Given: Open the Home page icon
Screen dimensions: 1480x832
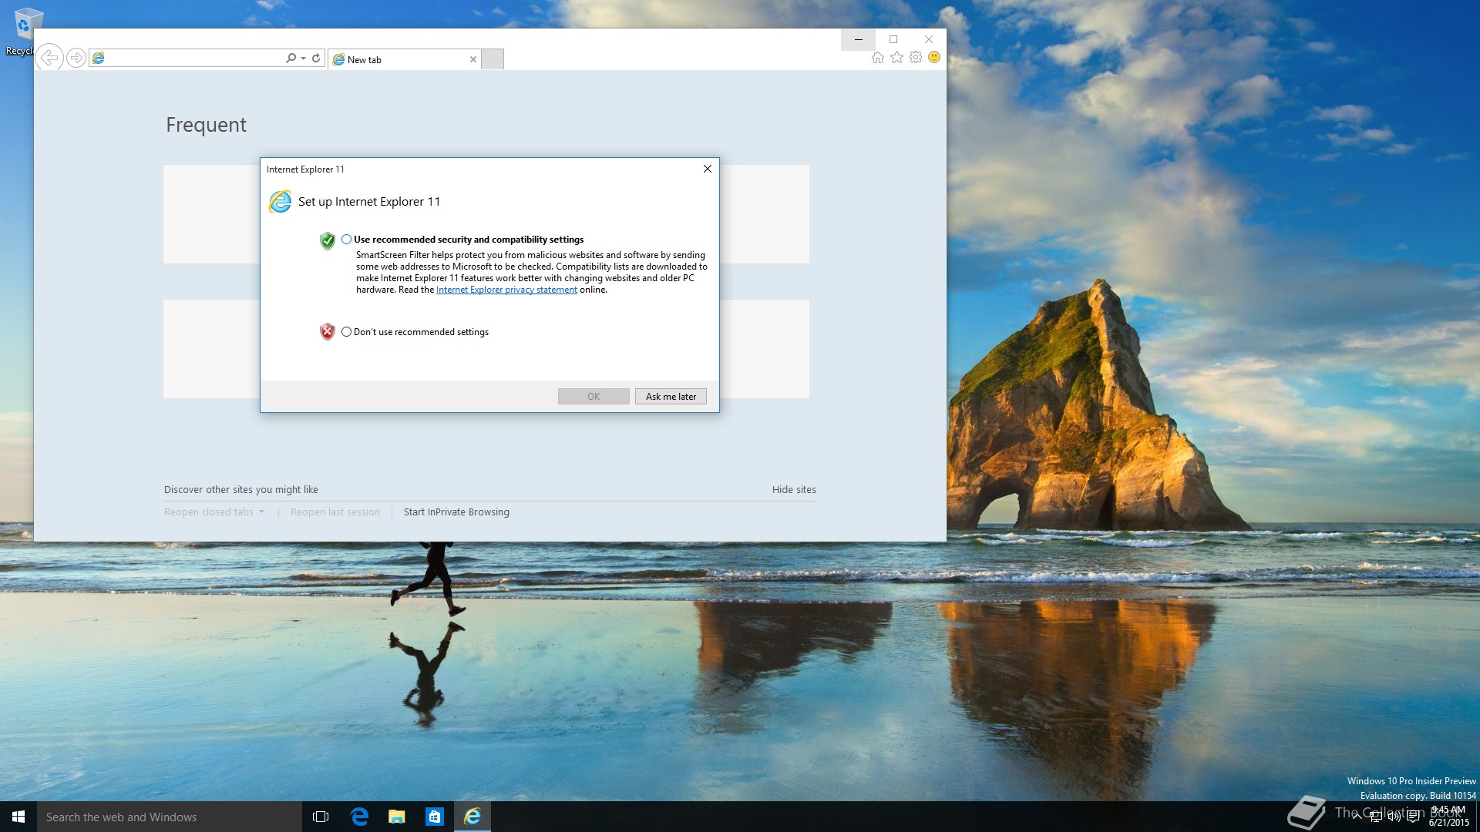Looking at the screenshot, I should pyautogui.click(x=877, y=57).
